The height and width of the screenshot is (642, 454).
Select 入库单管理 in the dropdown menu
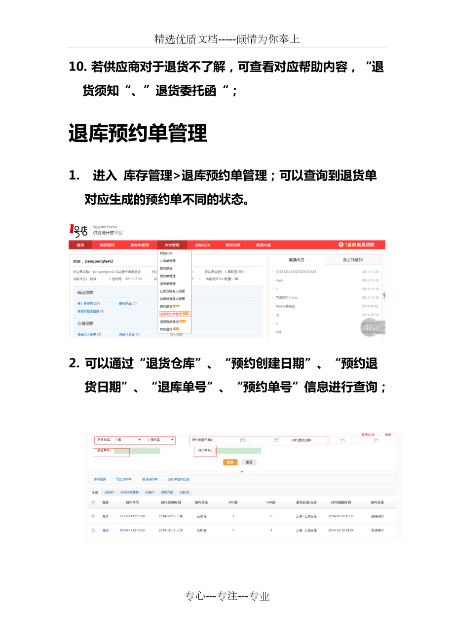[167, 261]
